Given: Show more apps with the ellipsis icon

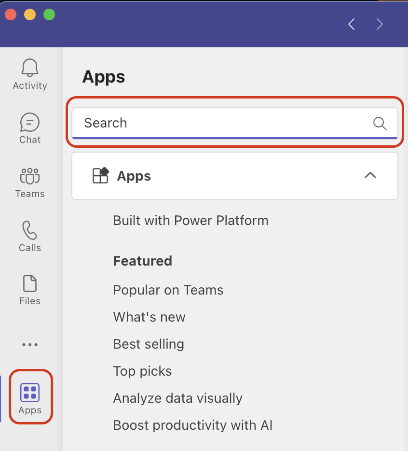Looking at the screenshot, I should [30, 345].
